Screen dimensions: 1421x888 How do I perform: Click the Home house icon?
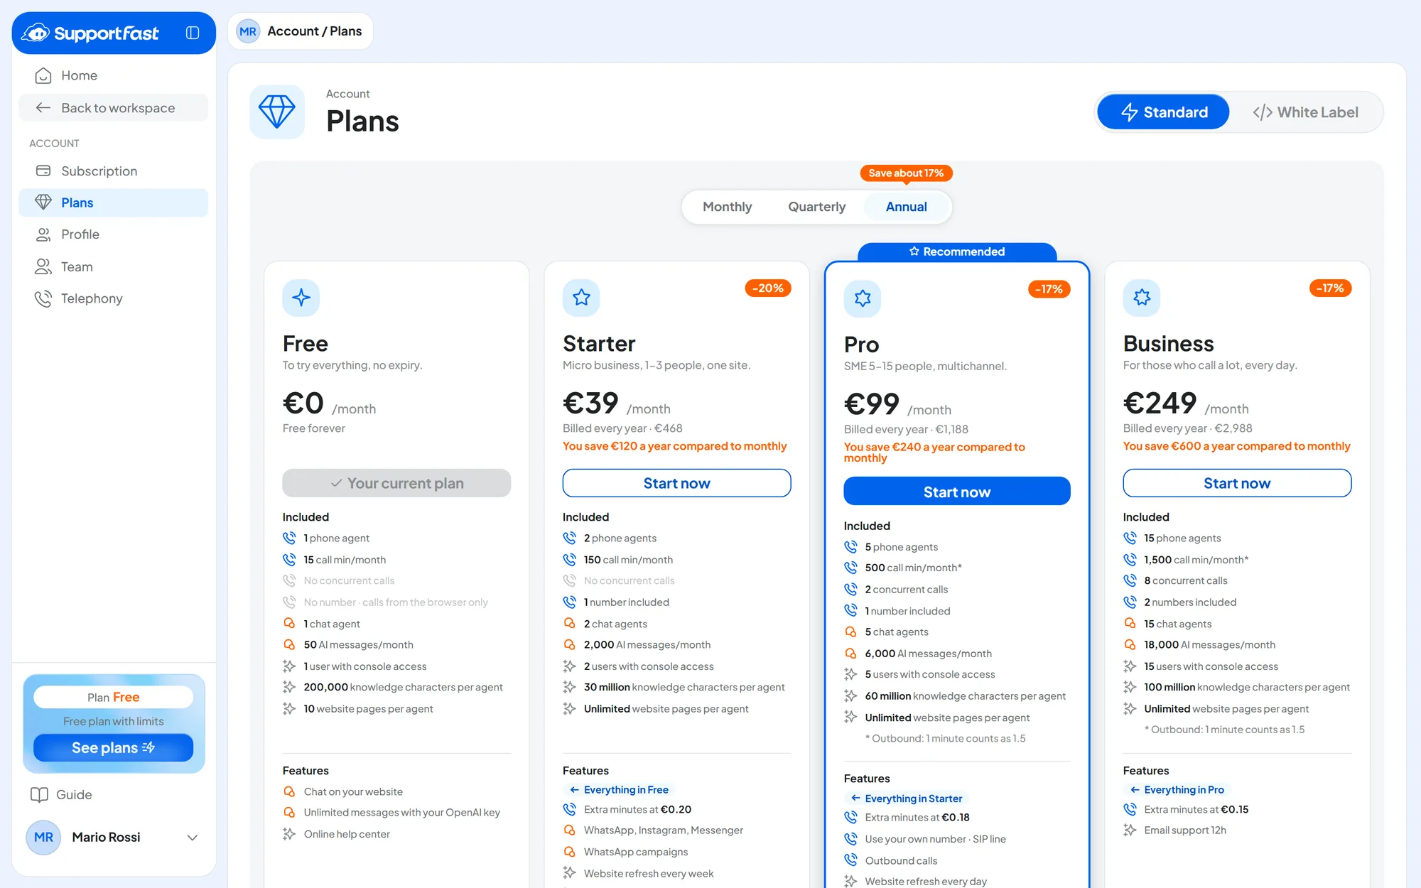pos(43,75)
